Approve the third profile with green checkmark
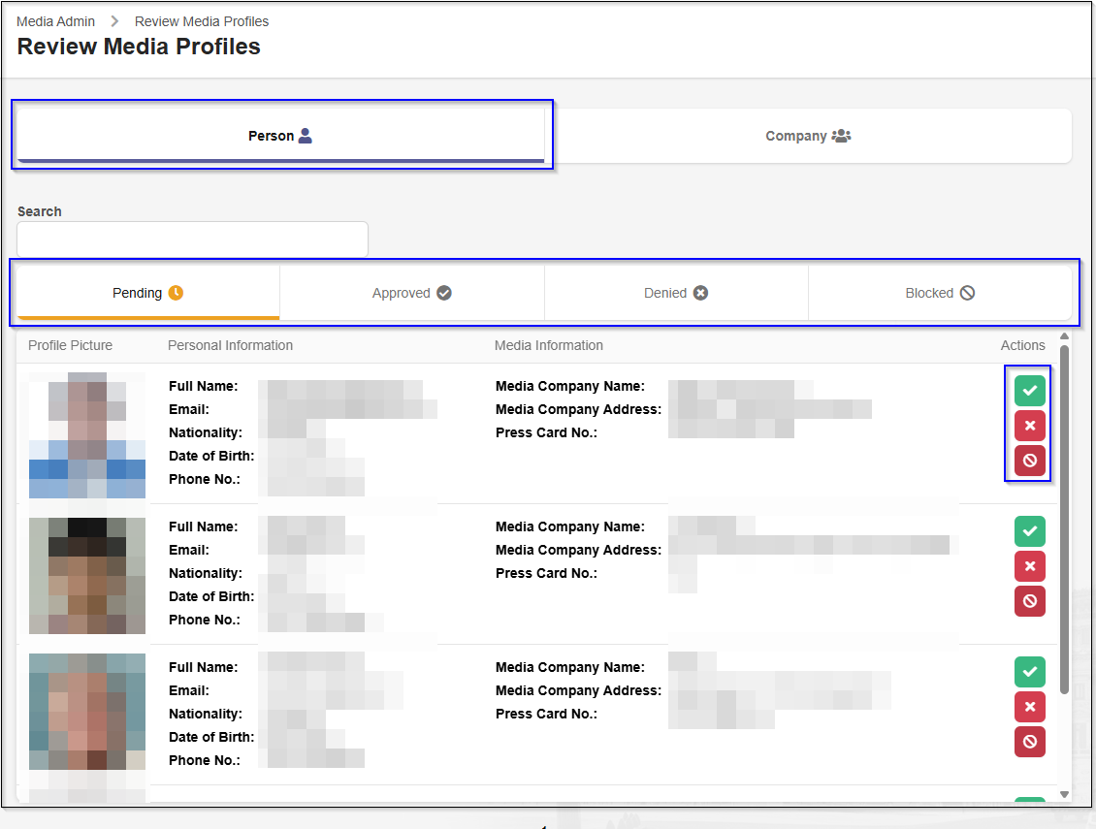The width and height of the screenshot is (1096, 829). 1029,672
